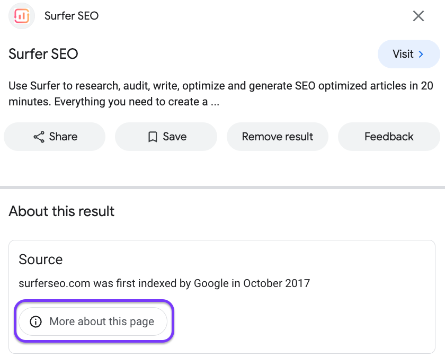Click the About this result heading
Screen dimensions: 445x358
pos(61,211)
